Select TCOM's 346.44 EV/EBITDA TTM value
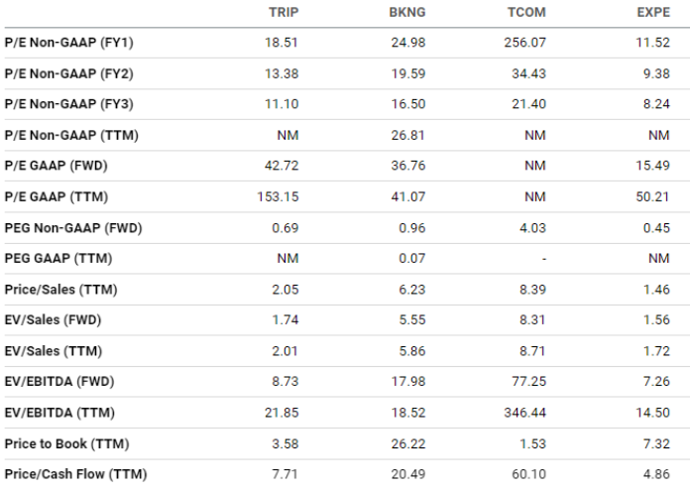The width and height of the screenshot is (691, 493). (x=525, y=413)
